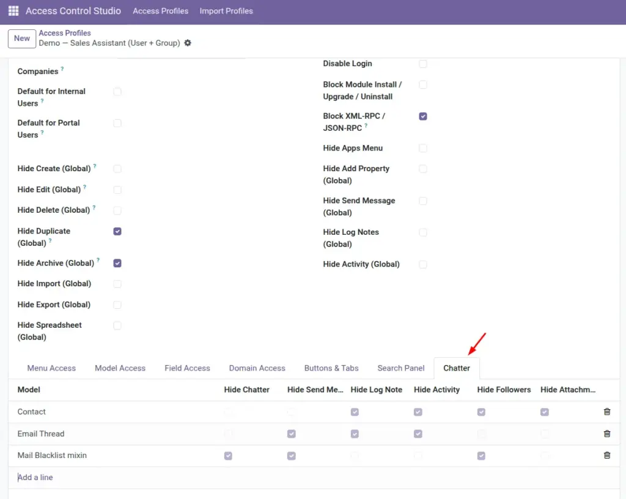The width and height of the screenshot is (626, 499).
Task: Show help tooltip for Default for Portal Users
Action: (42, 132)
